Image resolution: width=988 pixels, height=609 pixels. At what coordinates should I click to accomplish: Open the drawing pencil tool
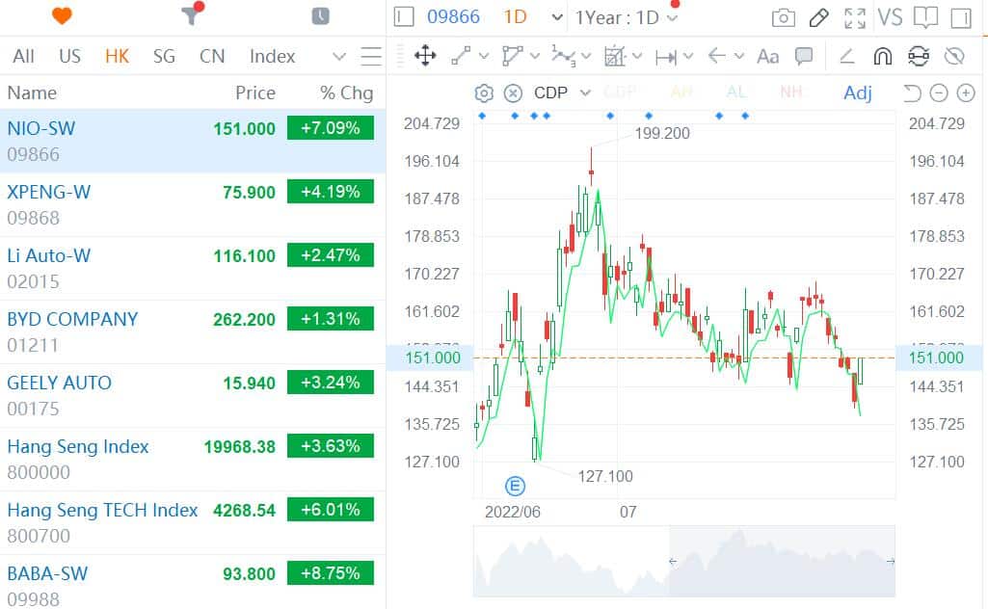pos(818,17)
